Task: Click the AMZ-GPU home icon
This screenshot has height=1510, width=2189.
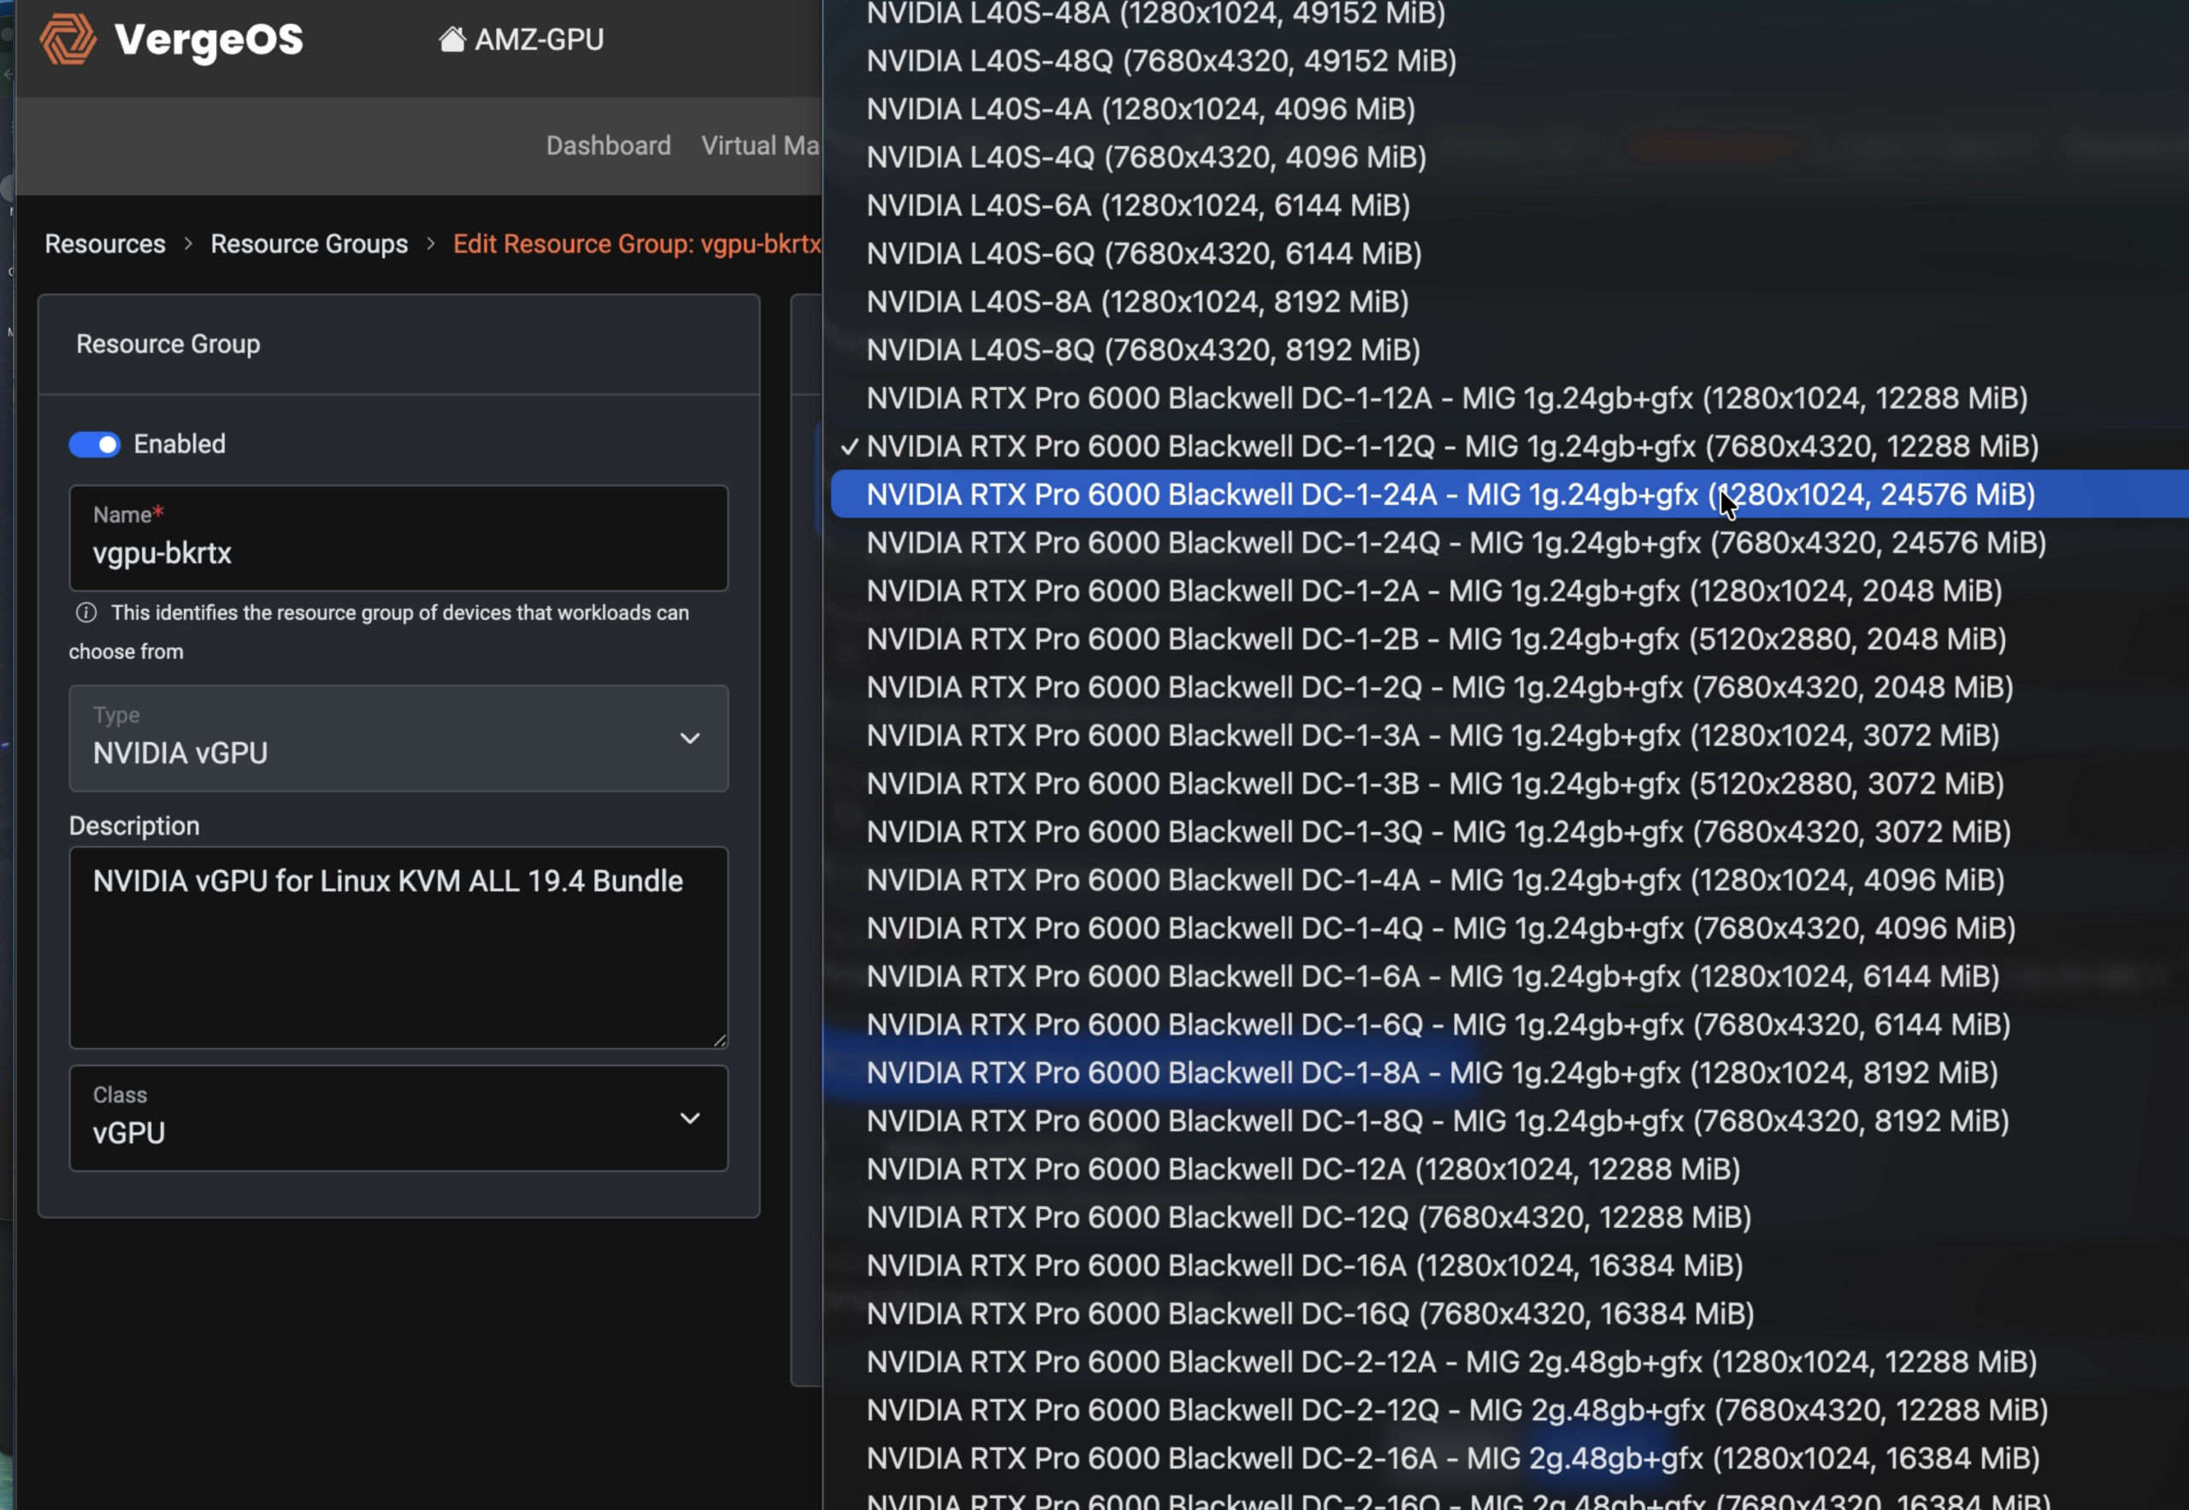Action: [x=451, y=39]
